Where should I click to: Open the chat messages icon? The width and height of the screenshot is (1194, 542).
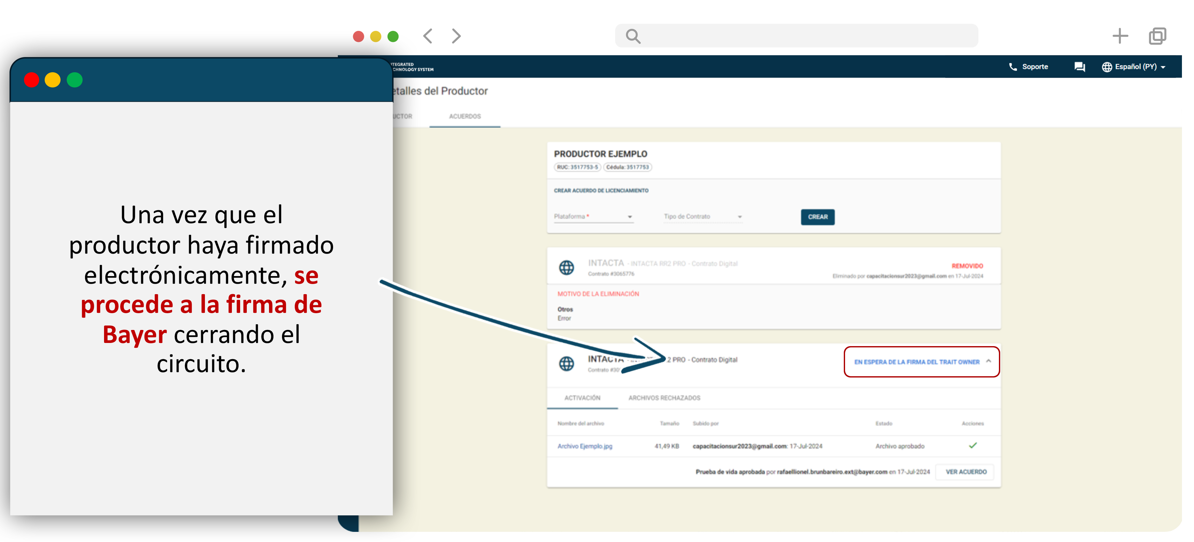point(1079,67)
